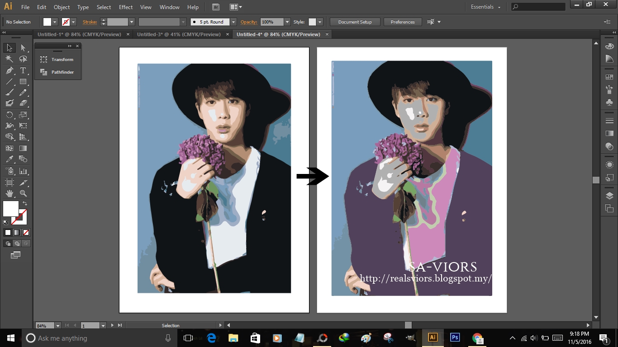Set color mode to None

(26, 233)
